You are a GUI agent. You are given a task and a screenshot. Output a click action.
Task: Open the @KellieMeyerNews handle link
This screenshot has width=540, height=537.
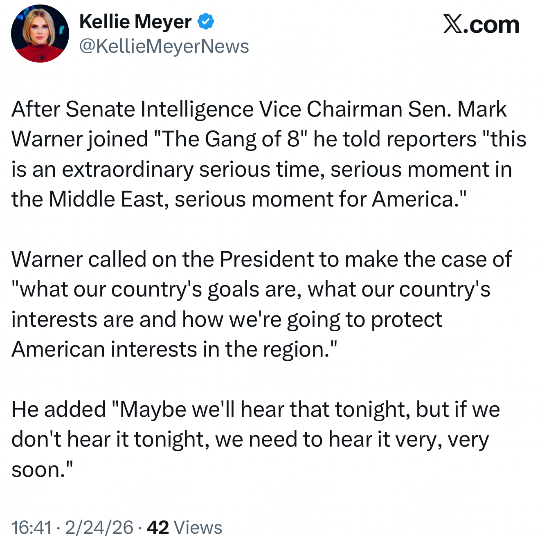point(164,46)
